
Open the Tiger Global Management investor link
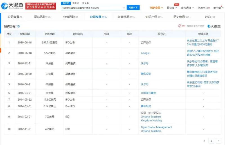156,127
